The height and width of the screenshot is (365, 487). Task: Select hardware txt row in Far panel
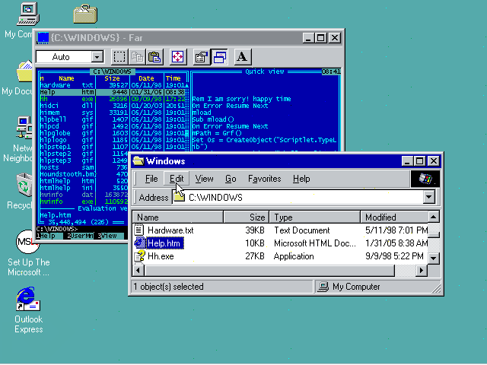point(114,85)
